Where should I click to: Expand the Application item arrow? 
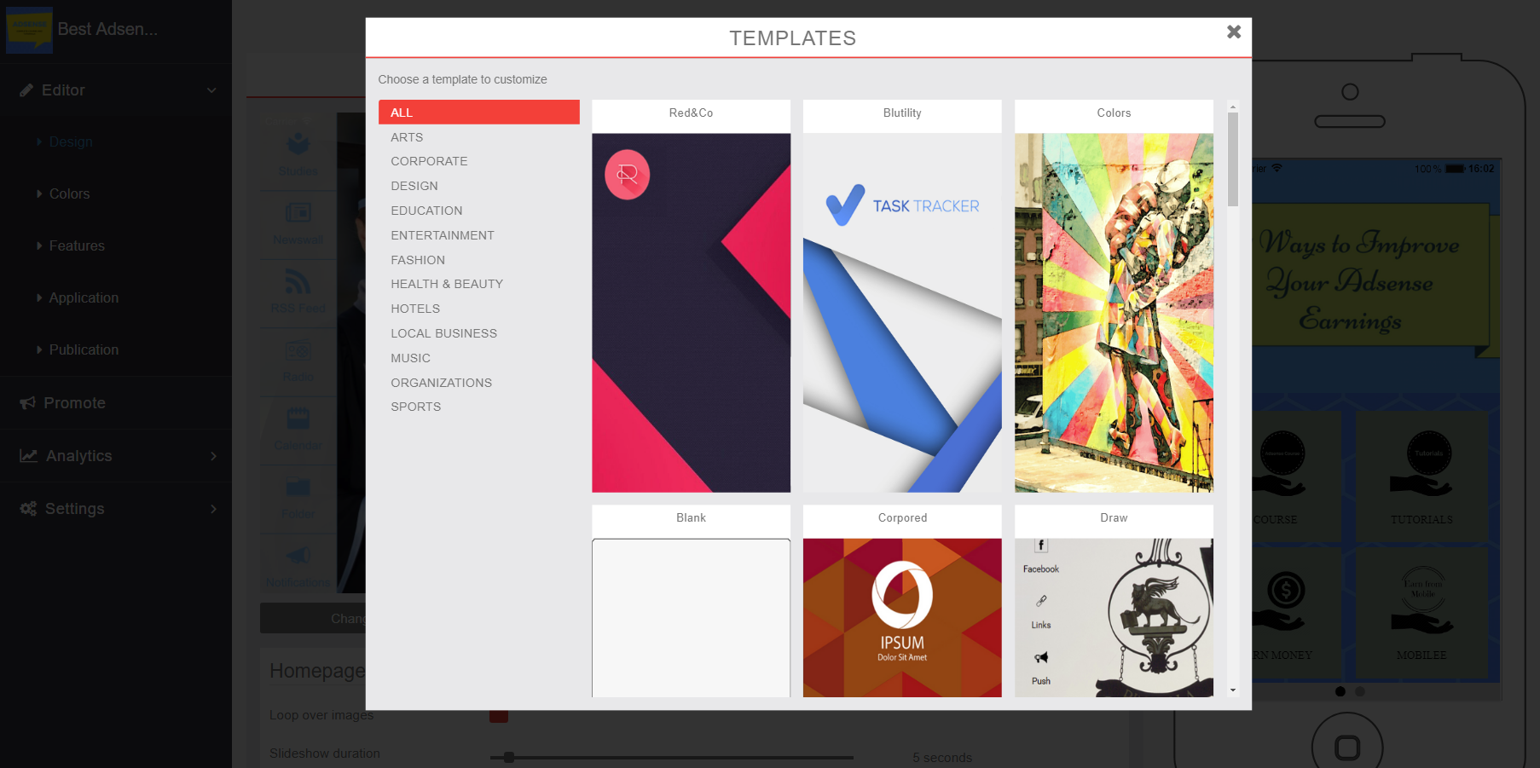point(39,298)
